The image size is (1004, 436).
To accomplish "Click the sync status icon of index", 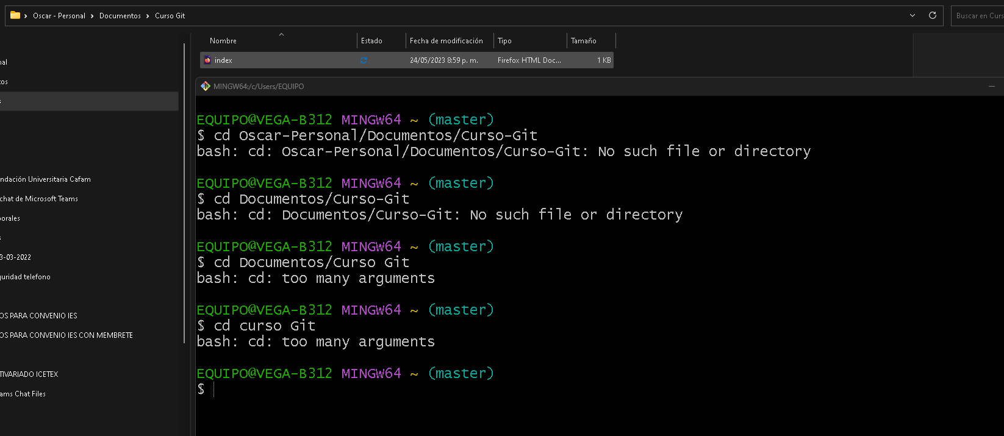I will (x=364, y=60).
